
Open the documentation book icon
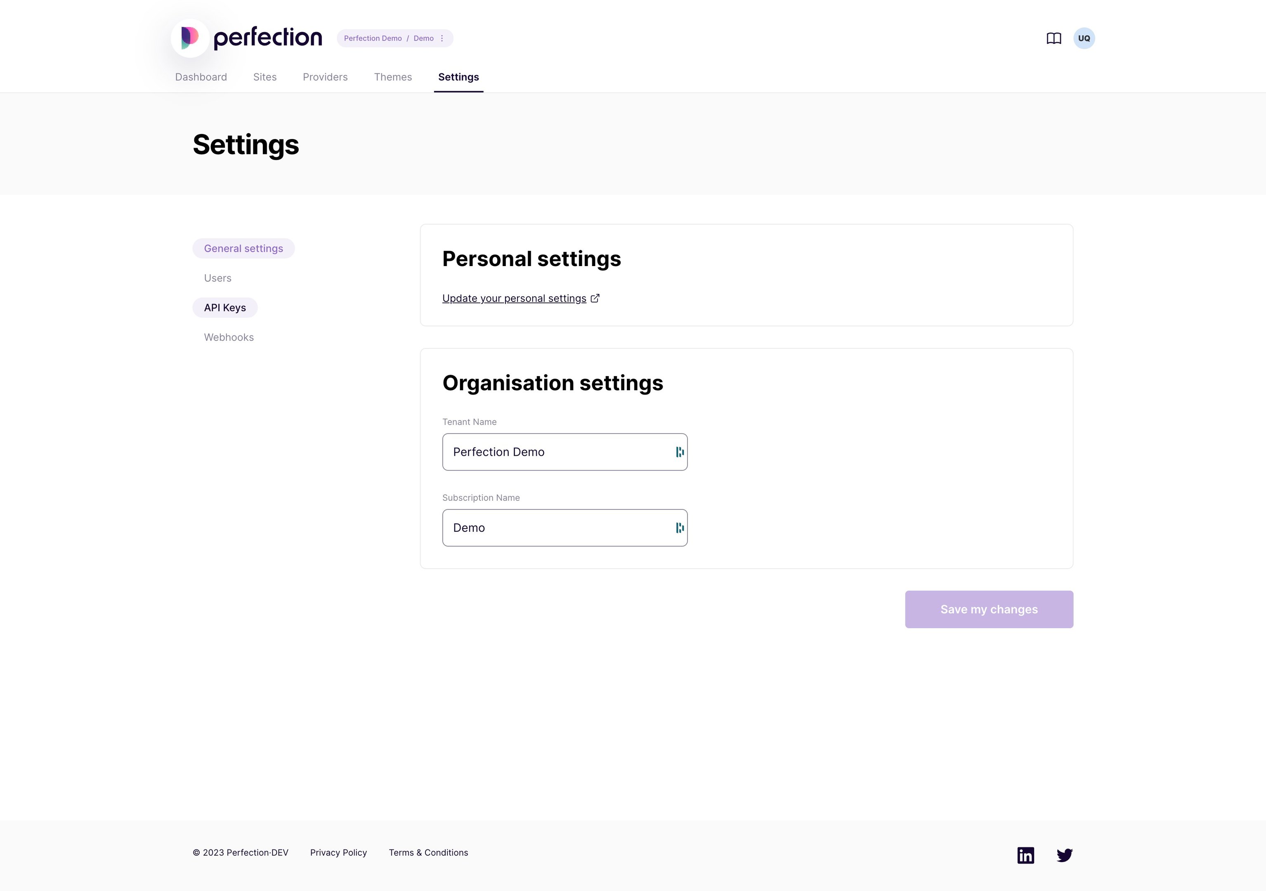[x=1054, y=39]
